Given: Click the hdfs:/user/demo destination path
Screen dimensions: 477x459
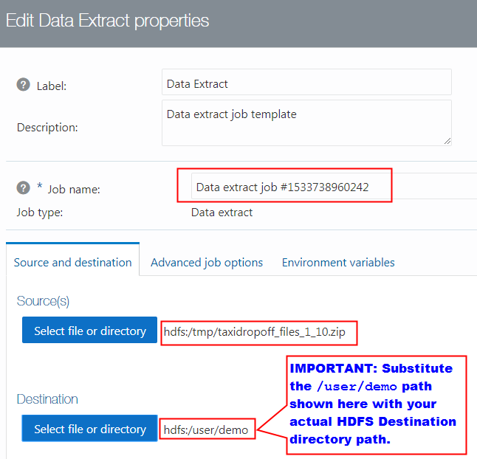Looking at the screenshot, I should click(x=207, y=429).
